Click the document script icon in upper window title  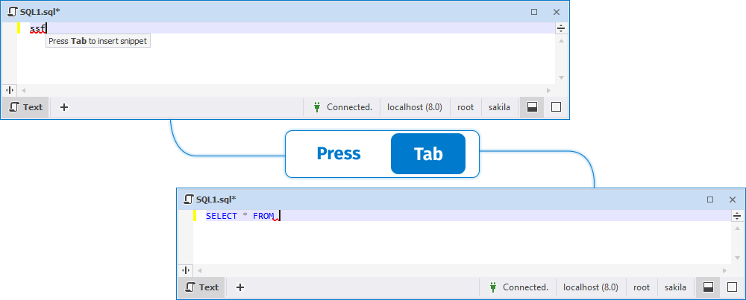point(13,12)
